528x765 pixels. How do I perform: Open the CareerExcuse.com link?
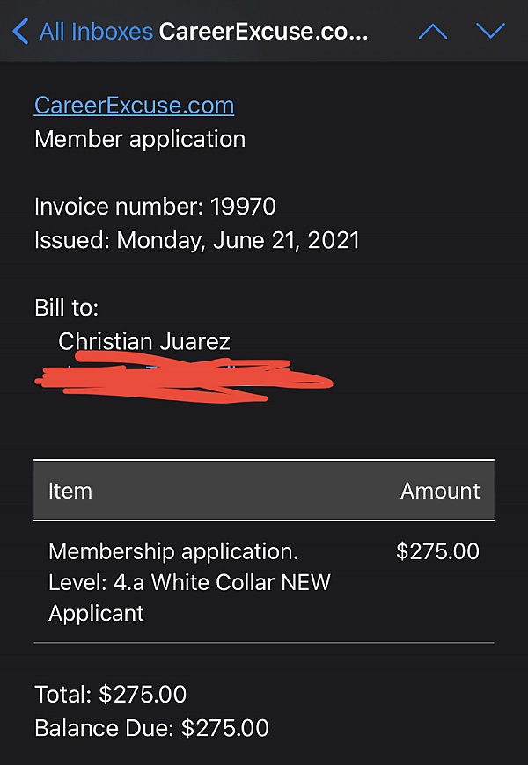click(135, 106)
